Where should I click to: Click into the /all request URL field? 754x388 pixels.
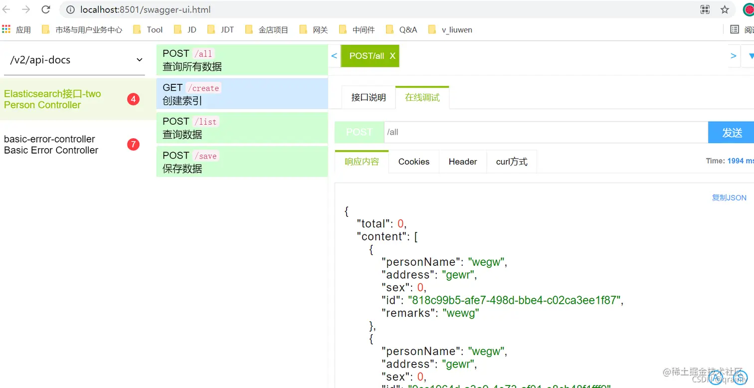coord(546,132)
